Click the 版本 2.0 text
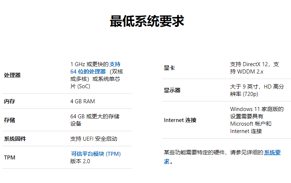The width and height of the screenshot is (291, 183). point(80,161)
